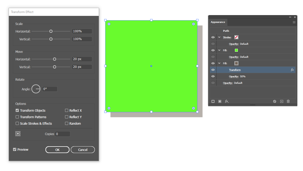303x171 pixels.
Task: Click the Scale Horizontal slider handle
Action: (x=51, y=31)
